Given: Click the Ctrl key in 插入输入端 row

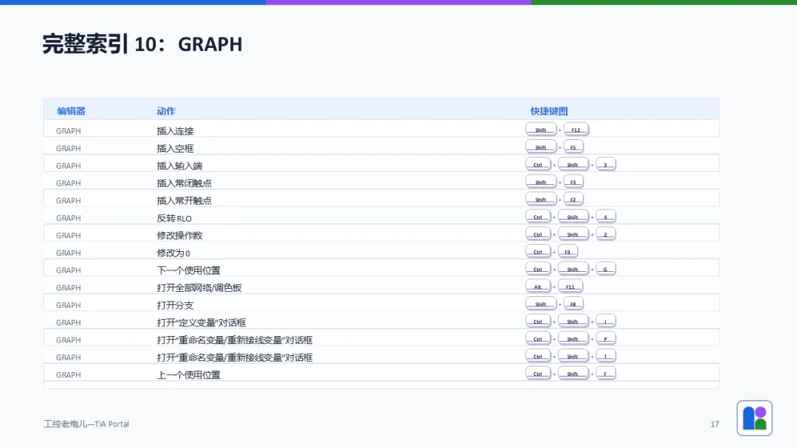Looking at the screenshot, I should (x=538, y=164).
